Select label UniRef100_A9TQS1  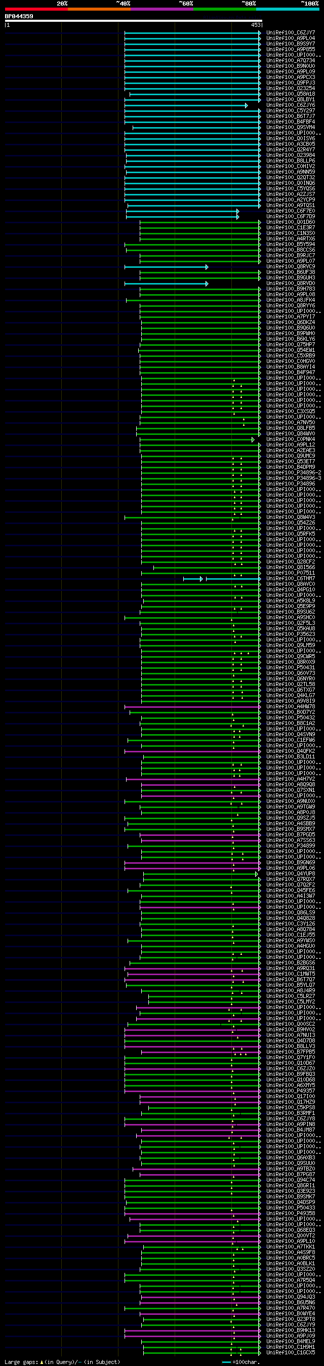pos(291,205)
